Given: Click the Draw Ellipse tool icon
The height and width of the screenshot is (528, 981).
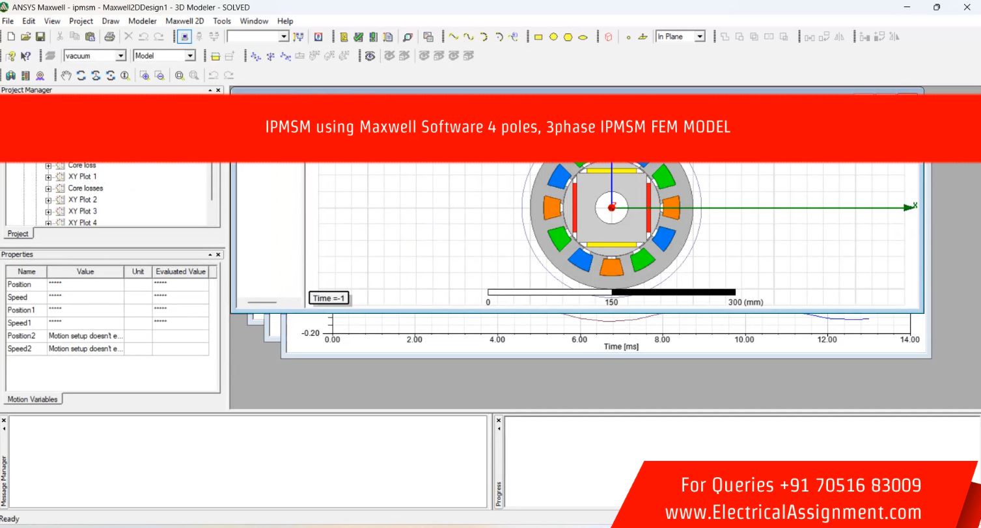Looking at the screenshot, I should [583, 37].
